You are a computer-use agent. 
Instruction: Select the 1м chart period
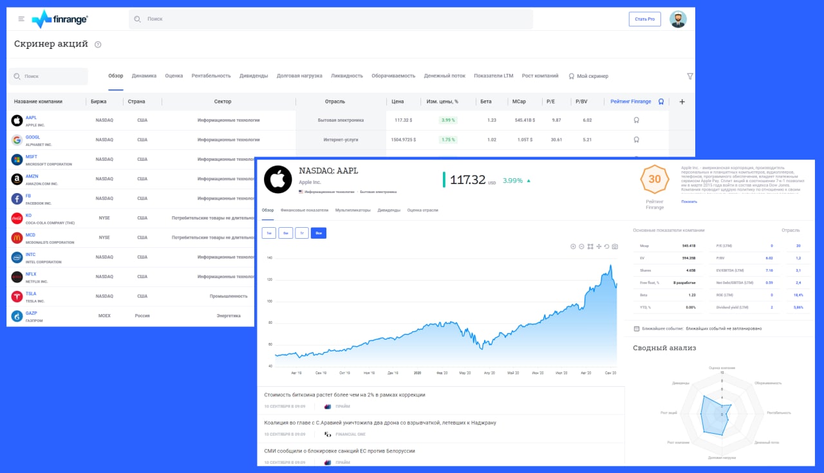click(269, 233)
